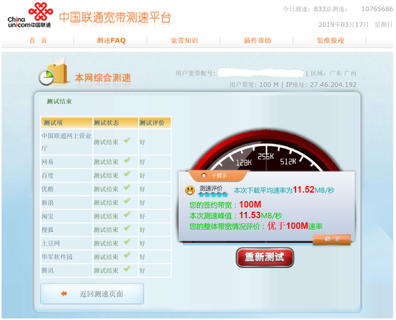This screenshot has width=396, height=320.
Task: Click the 测试状态 column header
Action: 106,123
